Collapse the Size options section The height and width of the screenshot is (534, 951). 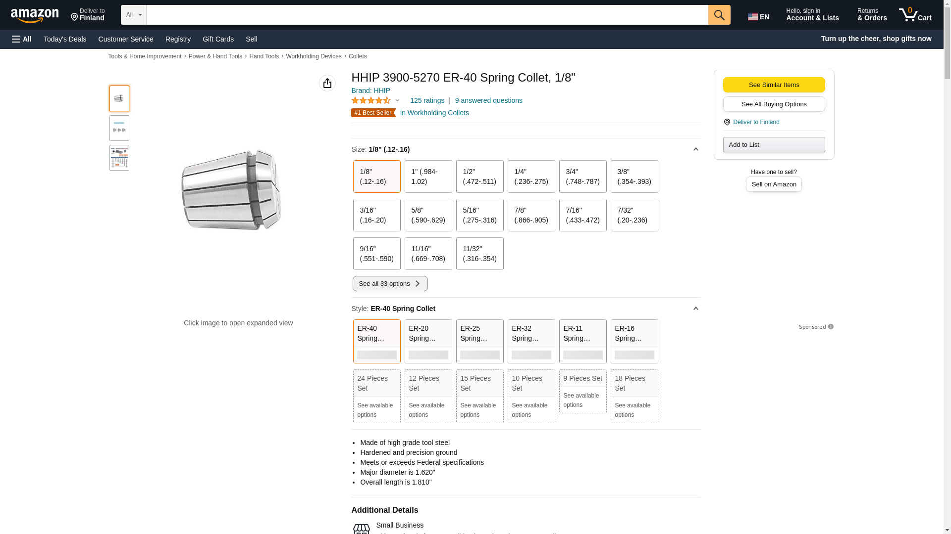click(695, 149)
